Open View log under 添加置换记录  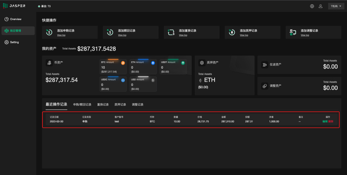(x=183, y=35)
